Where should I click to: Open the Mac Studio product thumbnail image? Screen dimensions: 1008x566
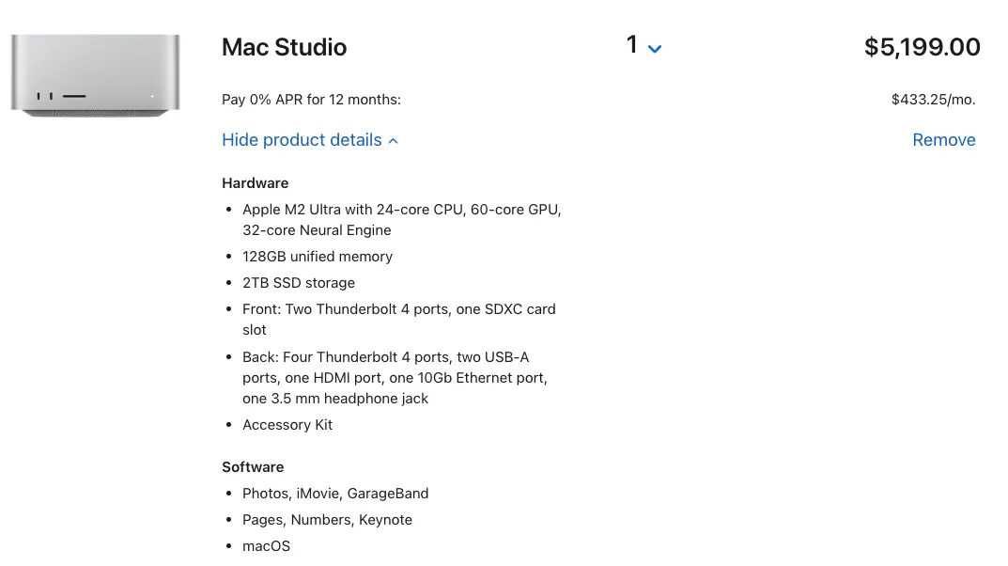tap(95, 75)
